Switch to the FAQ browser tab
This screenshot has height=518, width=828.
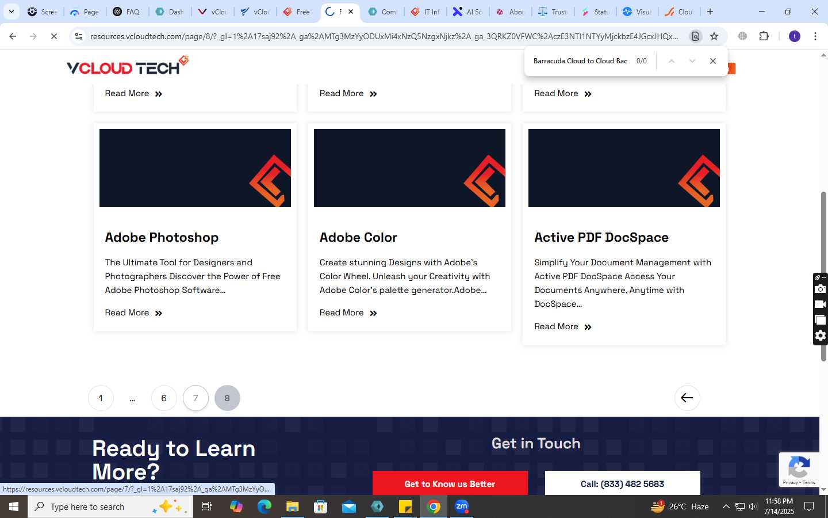coord(127,12)
